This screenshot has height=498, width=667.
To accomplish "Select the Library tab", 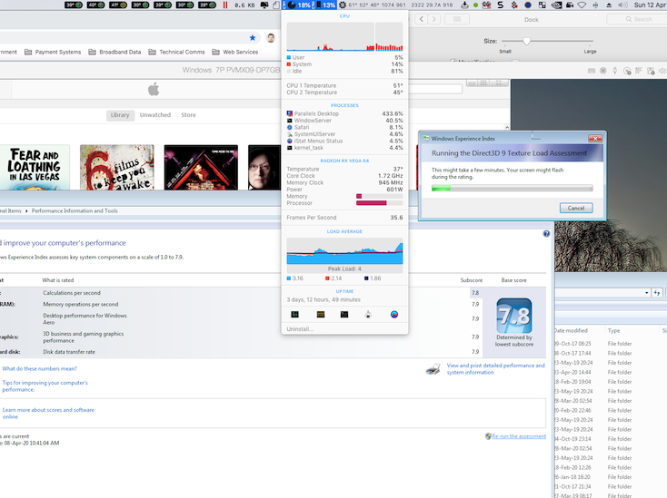I will coord(120,115).
